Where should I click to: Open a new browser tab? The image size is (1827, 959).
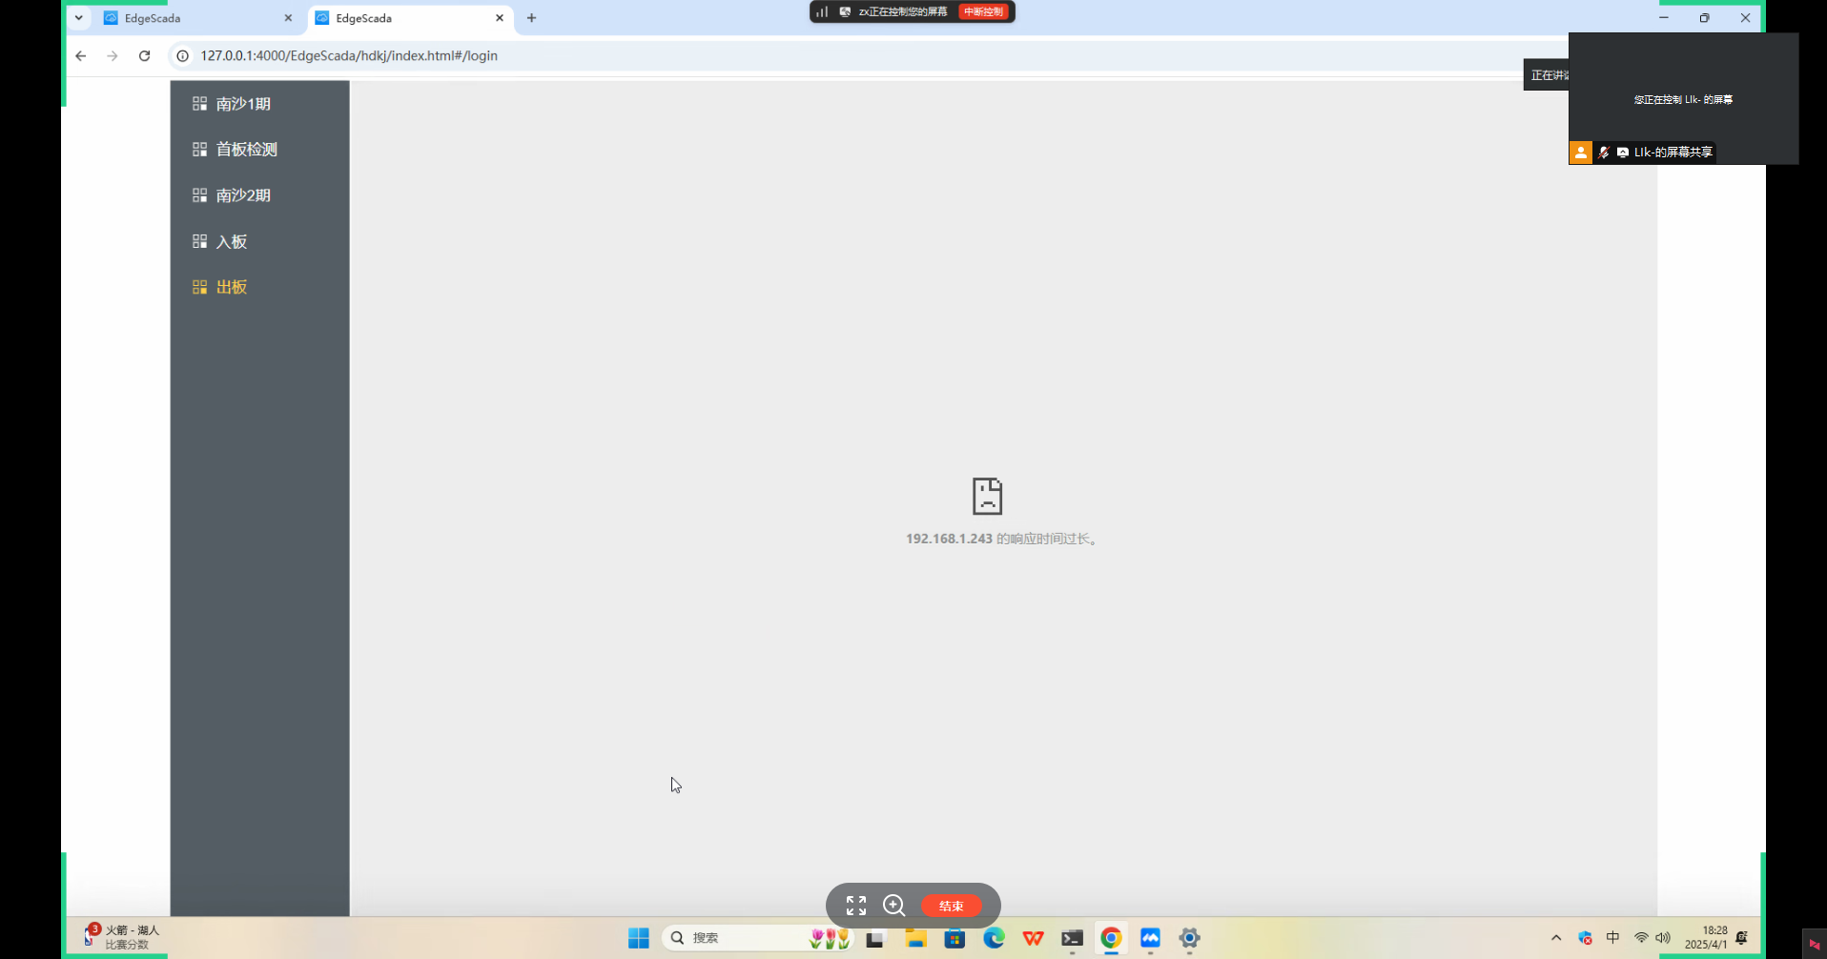pos(532,18)
